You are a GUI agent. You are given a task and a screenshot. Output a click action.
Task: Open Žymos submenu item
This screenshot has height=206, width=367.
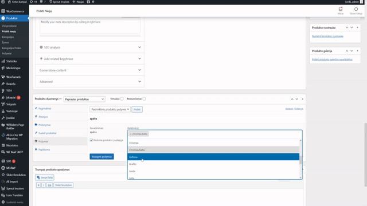5,42
